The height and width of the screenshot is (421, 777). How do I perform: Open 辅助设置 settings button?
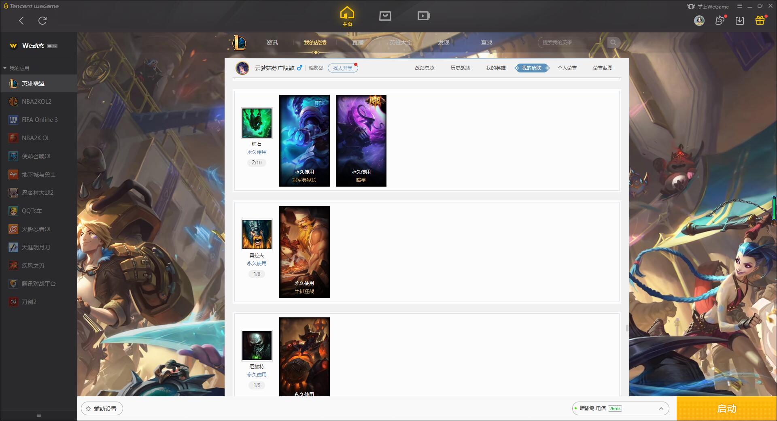pos(102,409)
